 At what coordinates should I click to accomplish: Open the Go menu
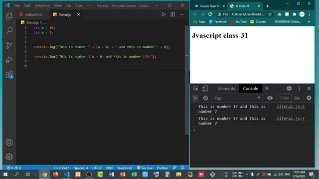point(69,5)
